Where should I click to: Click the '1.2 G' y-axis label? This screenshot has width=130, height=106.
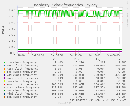click(12, 17)
